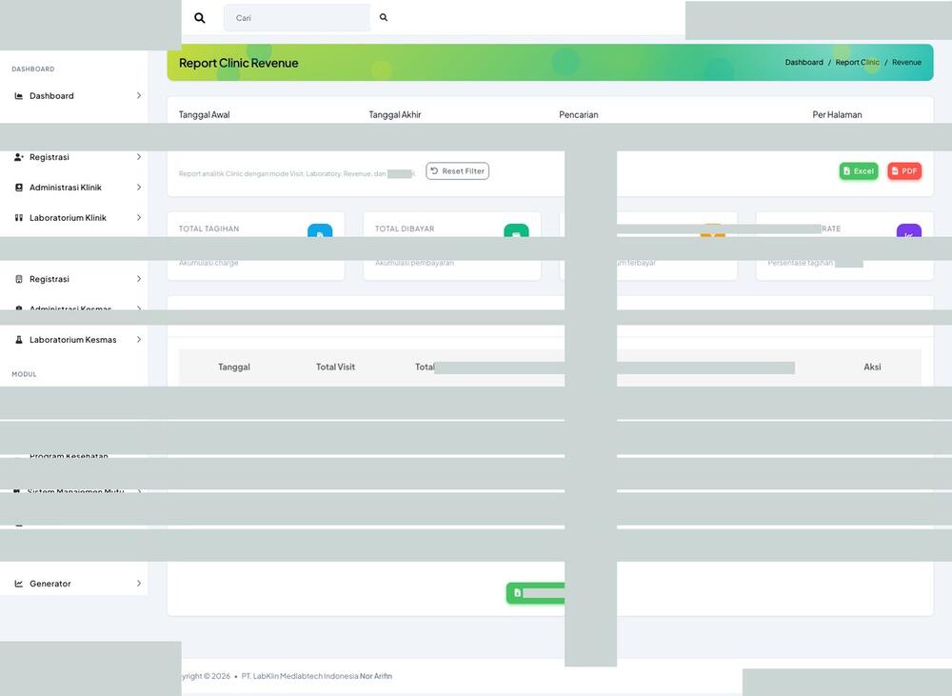Expand the Administrasi Klinik chevron

[139, 188]
